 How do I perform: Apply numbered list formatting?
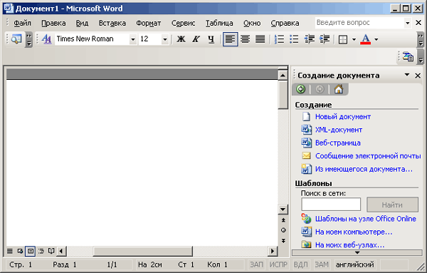(279, 39)
